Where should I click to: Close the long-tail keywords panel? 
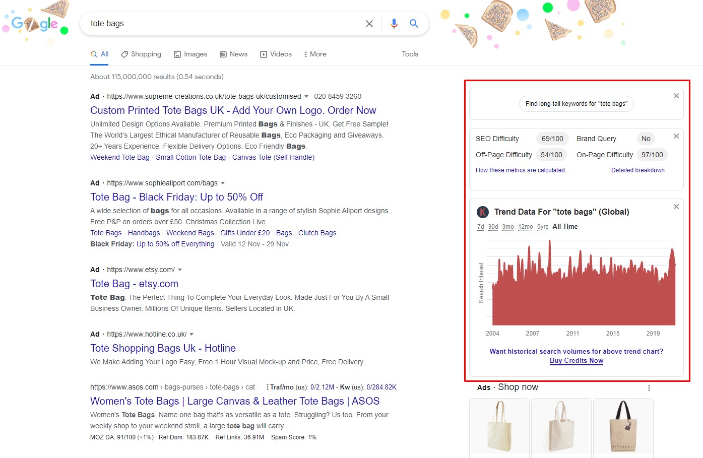point(676,96)
